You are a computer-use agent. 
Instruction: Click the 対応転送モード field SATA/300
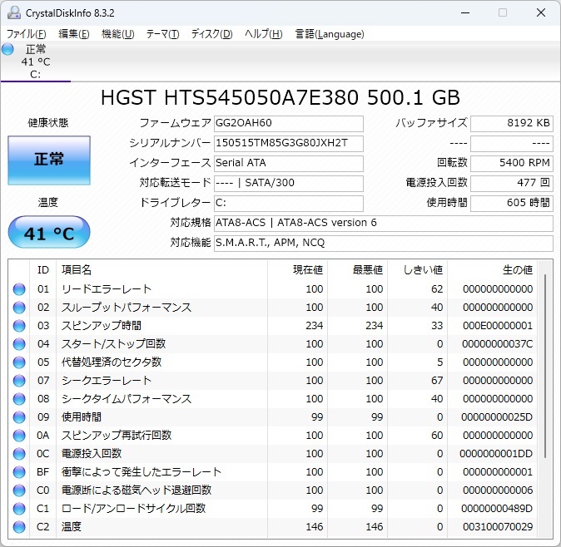click(x=289, y=183)
